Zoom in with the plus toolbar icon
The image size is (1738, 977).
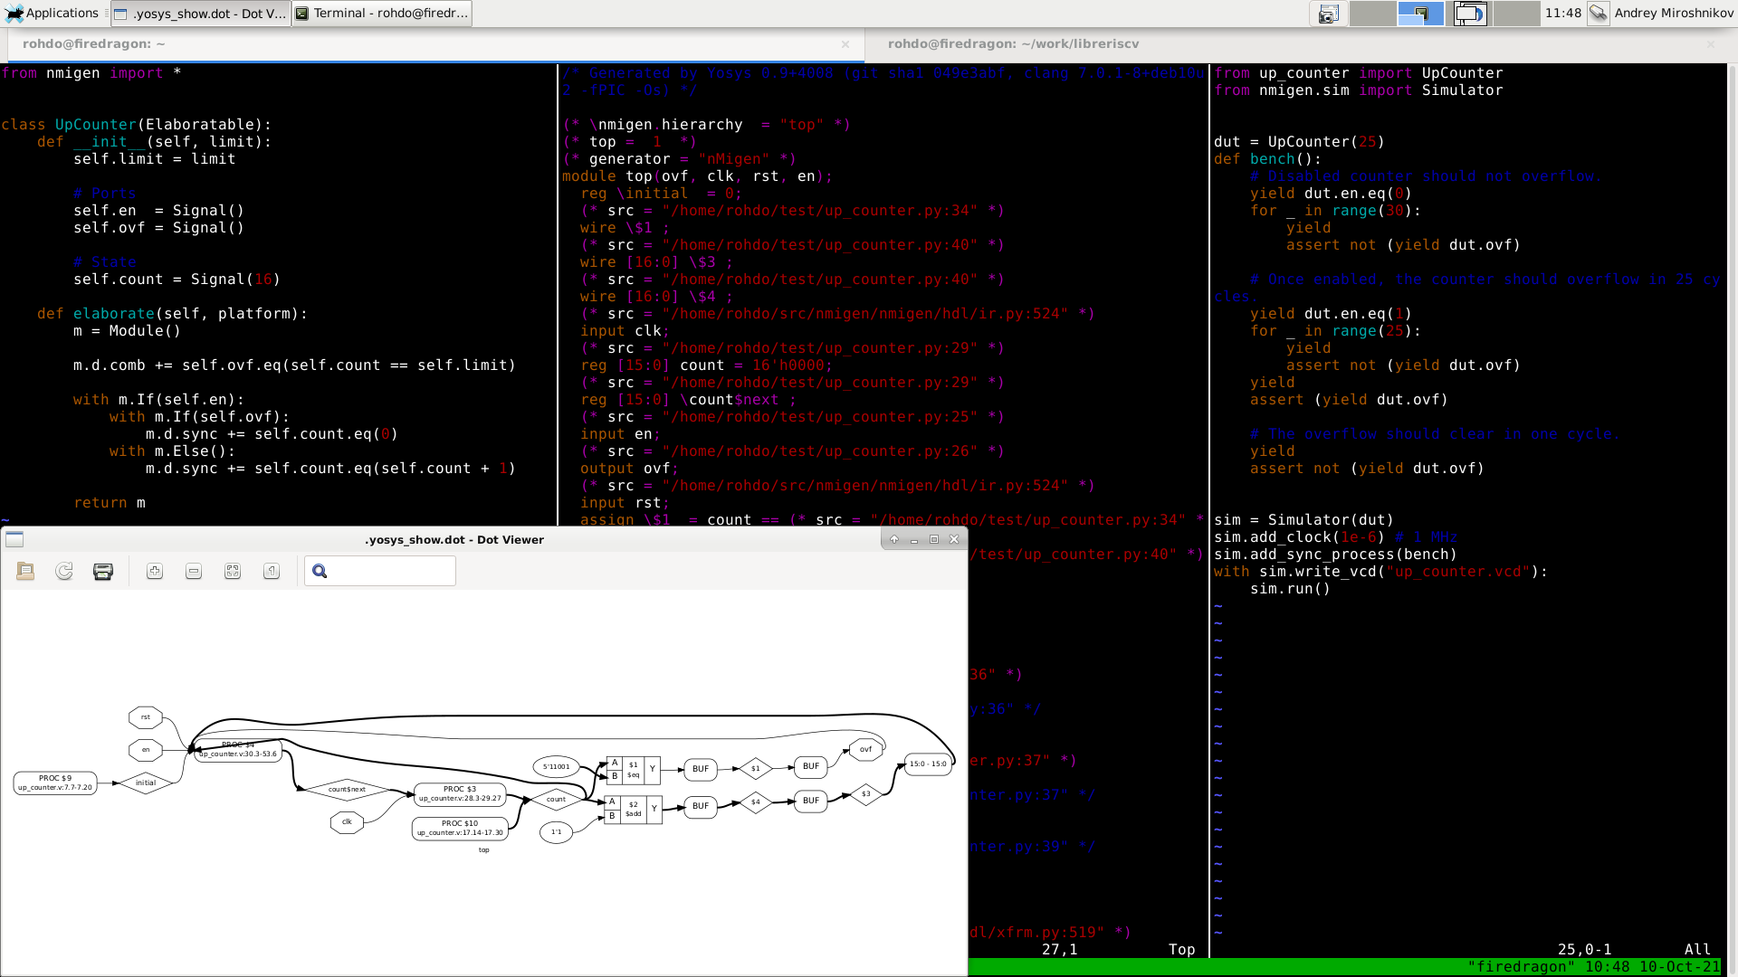(x=155, y=571)
